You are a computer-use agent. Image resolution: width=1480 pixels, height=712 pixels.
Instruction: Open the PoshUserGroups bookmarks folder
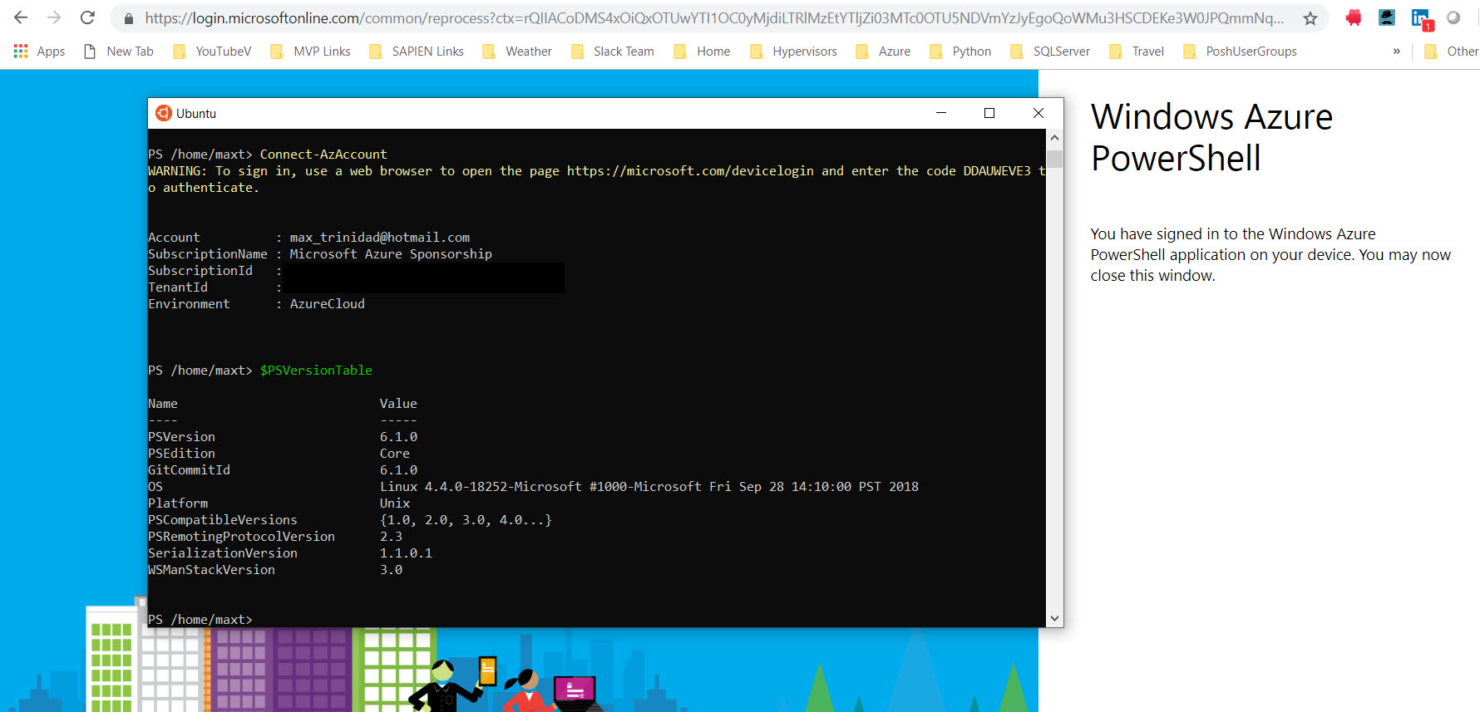click(1240, 52)
